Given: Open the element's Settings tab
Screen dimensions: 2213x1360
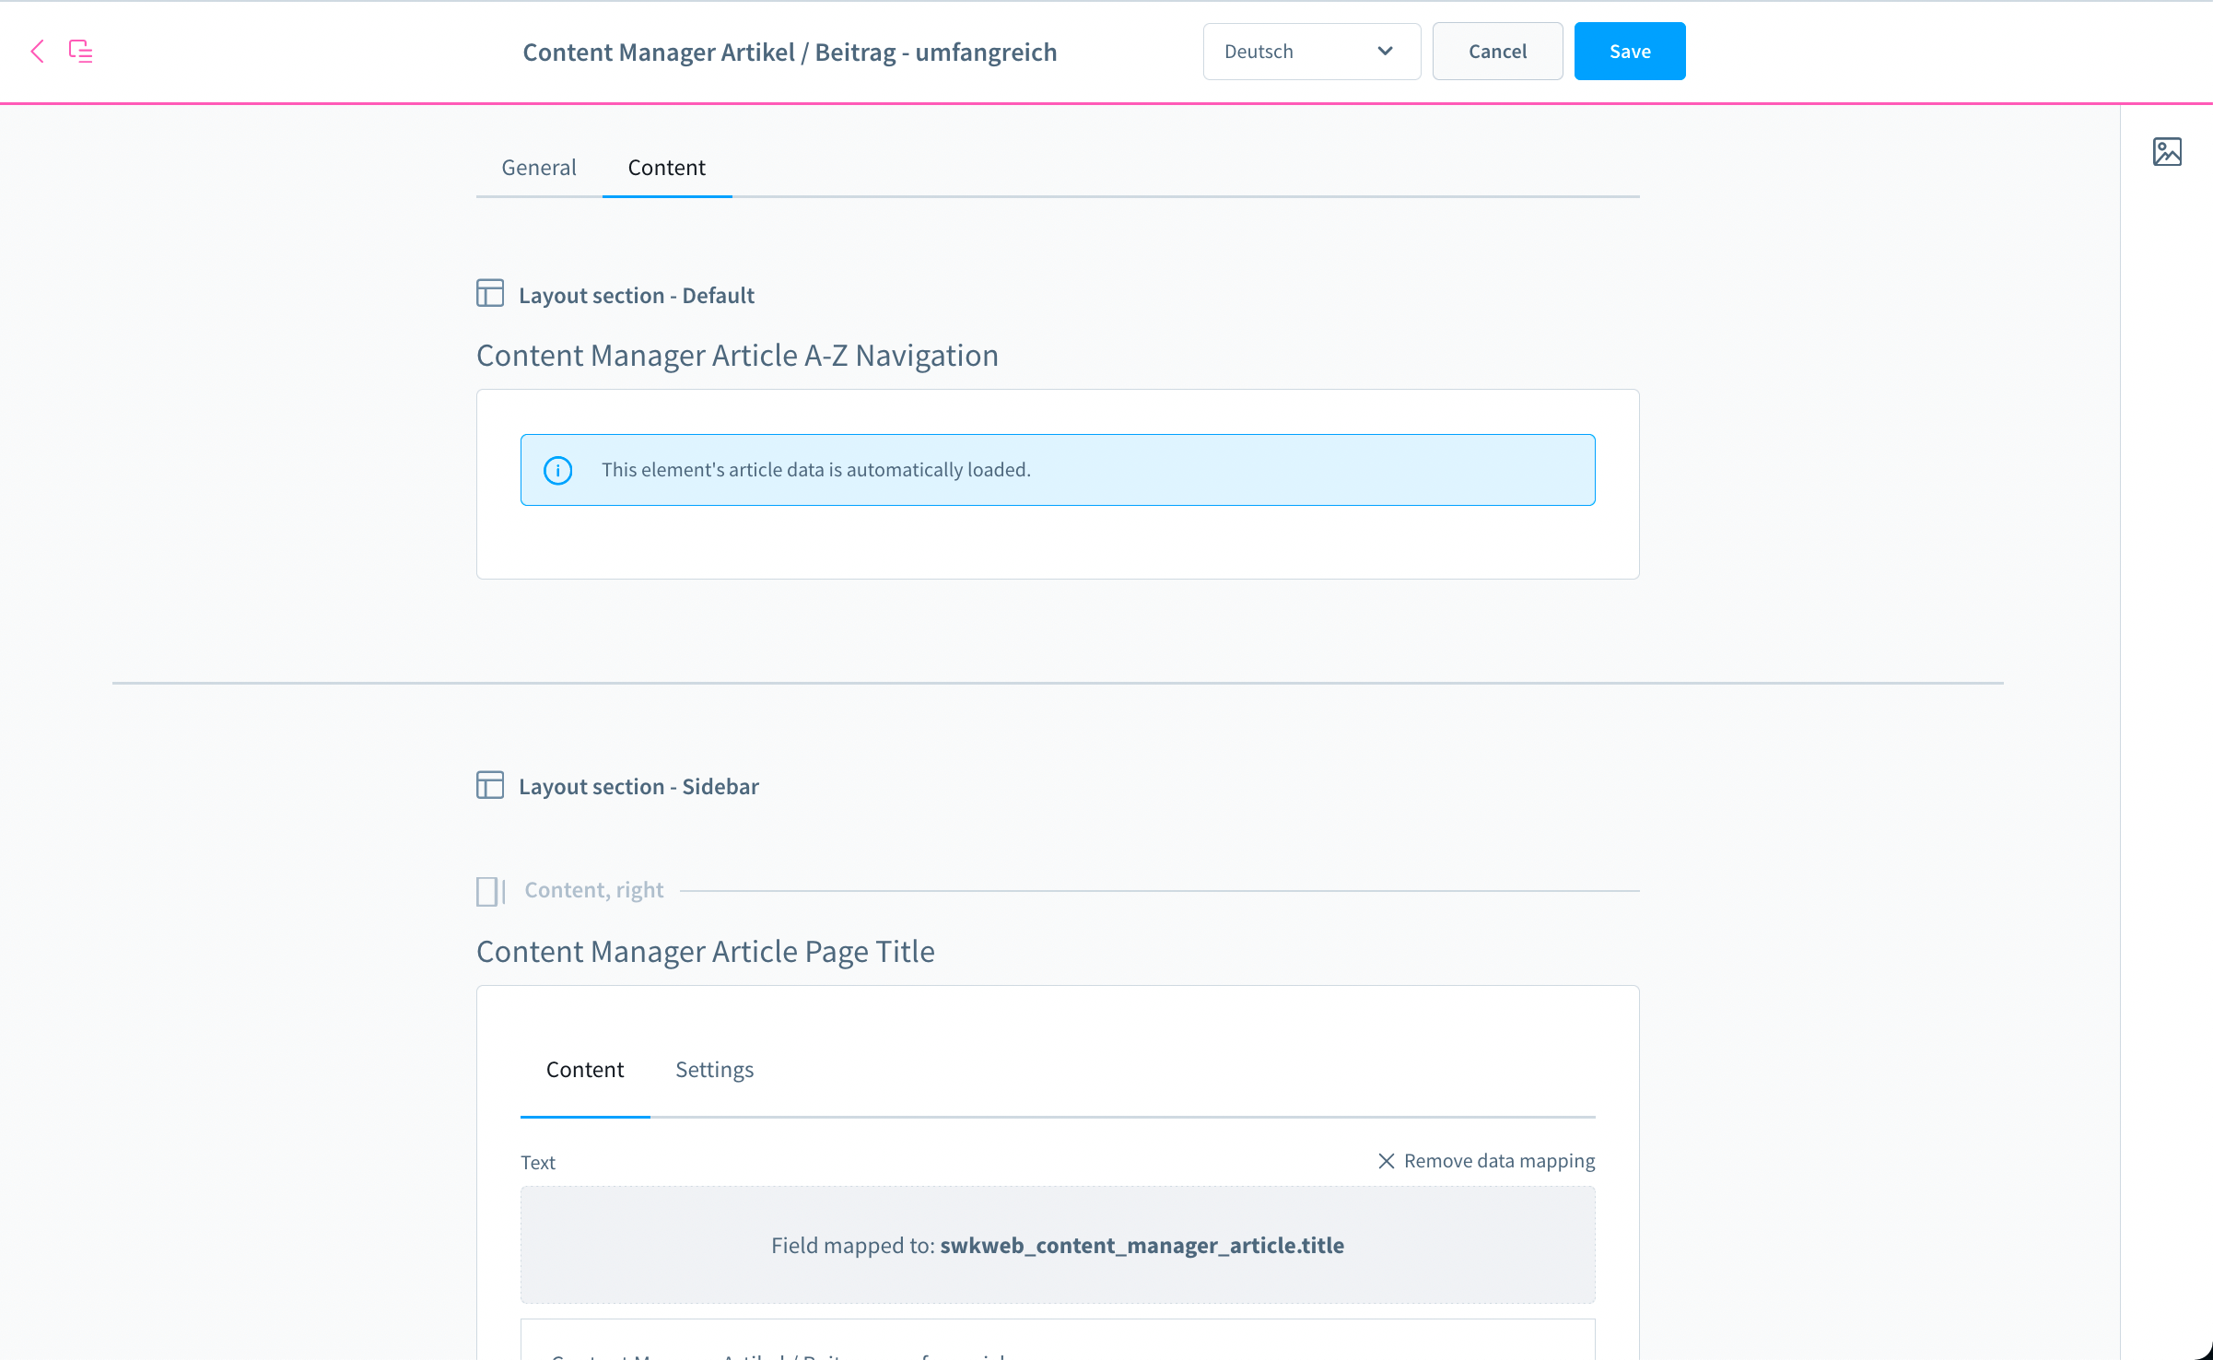Looking at the screenshot, I should (715, 1070).
